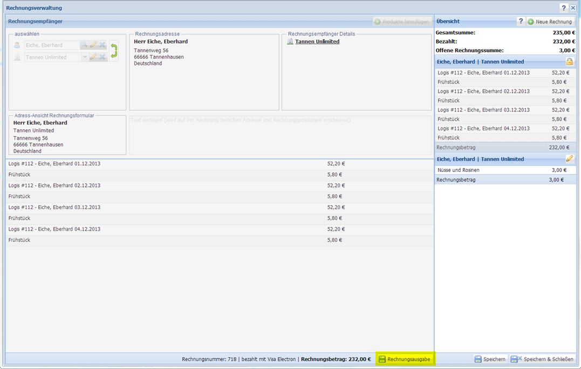The height and width of the screenshot is (369, 581).
Task: Open help in the Übersicht panel
Action: click(521, 22)
